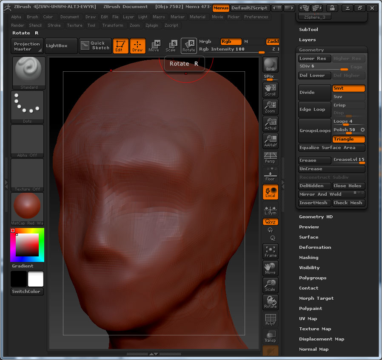The height and width of the screenshot is (360, 382).
Task: Open the Preferences menu
Action: (x=256, y=17)
